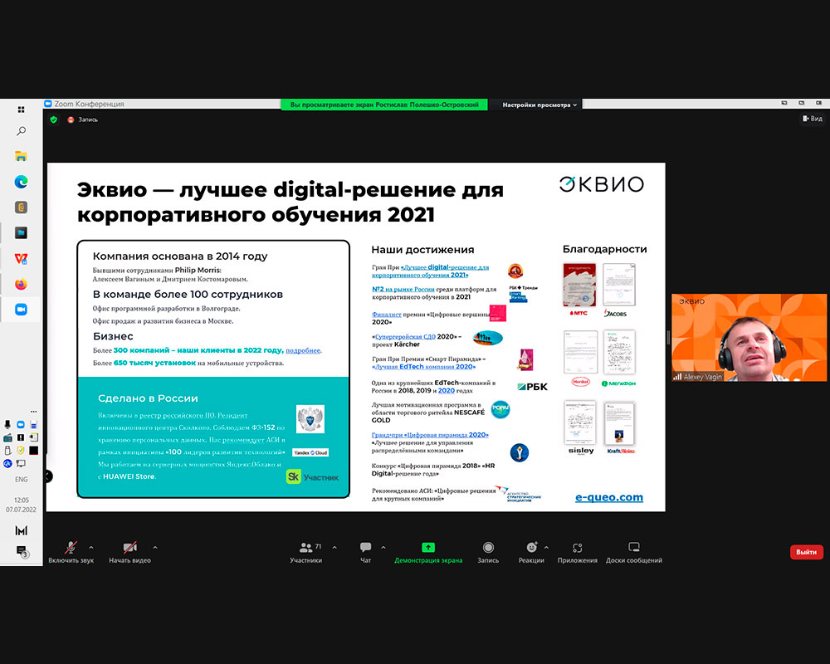
Task: Open the Приложения apps panel
Action: tap(578, 552)
